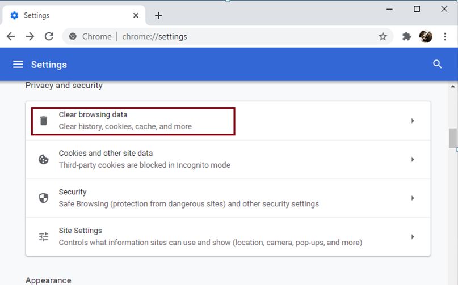Click the trash icon beside Clear browsing data

pyautogui.click(x=44, y=121)
